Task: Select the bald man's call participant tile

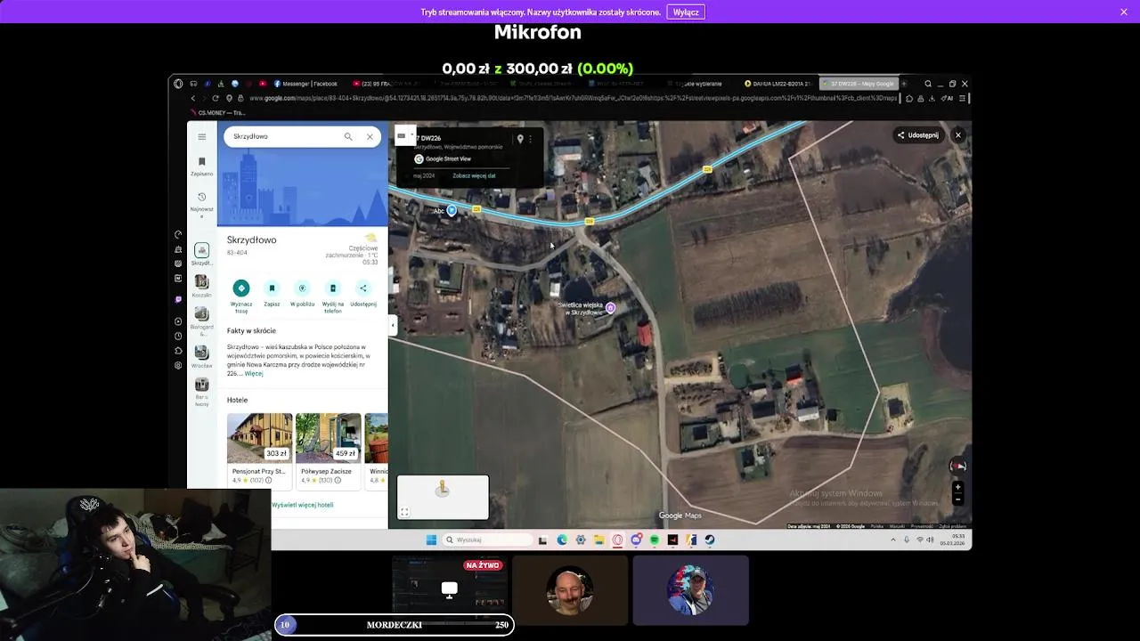Action: point(570,589)
